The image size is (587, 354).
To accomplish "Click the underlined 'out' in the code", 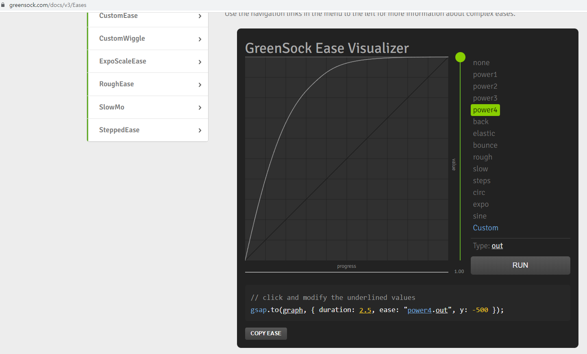I will (441, 310).
